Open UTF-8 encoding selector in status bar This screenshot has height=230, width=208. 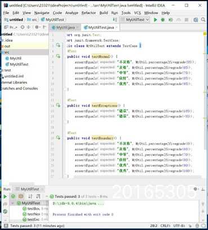coord(179,225)
